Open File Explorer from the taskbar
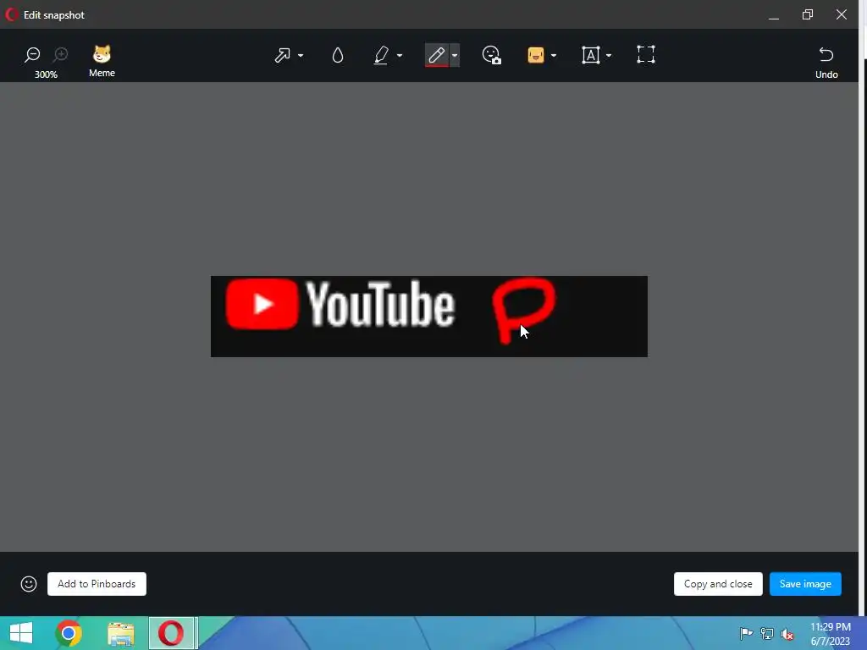 coord(120,633)
